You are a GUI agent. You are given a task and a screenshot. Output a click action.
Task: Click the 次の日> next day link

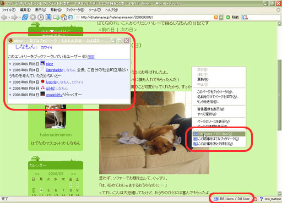coord(128,30)
